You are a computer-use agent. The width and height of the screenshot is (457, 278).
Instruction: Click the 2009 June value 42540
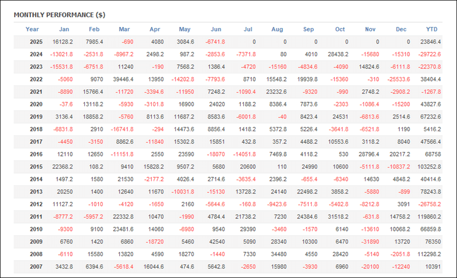[x=217, y=242]
